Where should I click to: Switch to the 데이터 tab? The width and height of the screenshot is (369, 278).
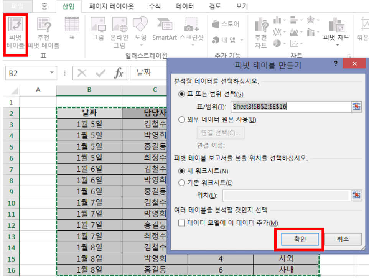(x=185, y=7)
